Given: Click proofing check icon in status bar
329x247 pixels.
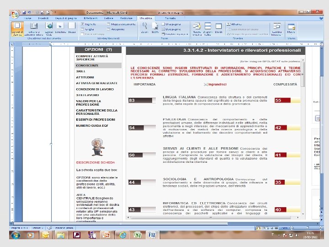Looking at the screenshot, I should pos(49,228).
